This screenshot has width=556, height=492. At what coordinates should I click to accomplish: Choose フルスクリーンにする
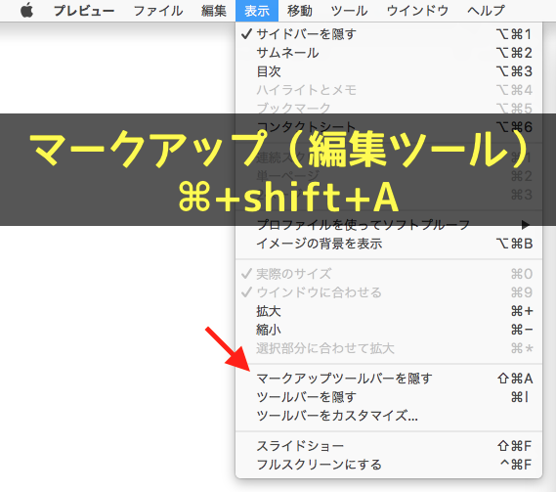point(389,465)
